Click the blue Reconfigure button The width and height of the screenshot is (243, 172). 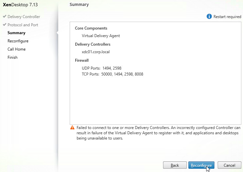(x=201, y=165)
